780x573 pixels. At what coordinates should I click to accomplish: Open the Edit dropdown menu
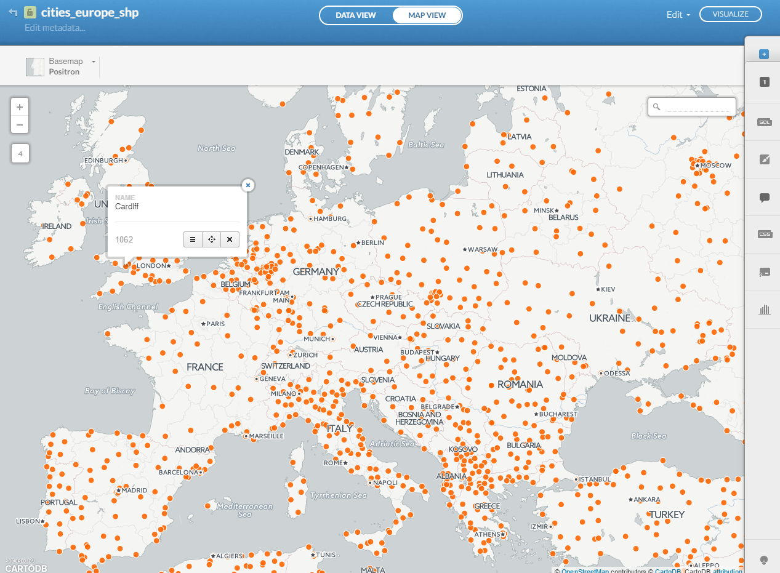coord(678,15)
